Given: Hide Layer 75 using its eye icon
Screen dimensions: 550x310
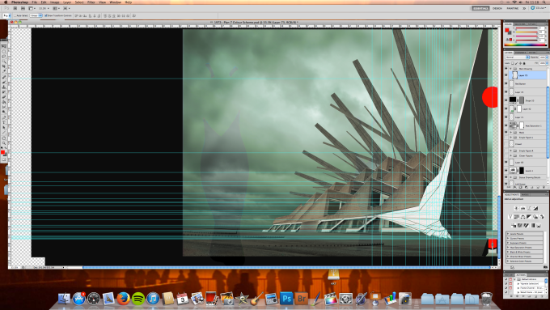Looking at the screenshot, I should coord(506,75).
